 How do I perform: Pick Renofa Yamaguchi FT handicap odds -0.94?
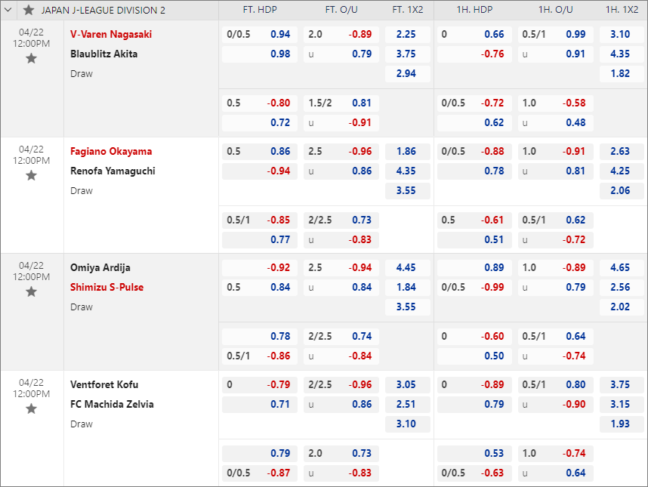260,171
